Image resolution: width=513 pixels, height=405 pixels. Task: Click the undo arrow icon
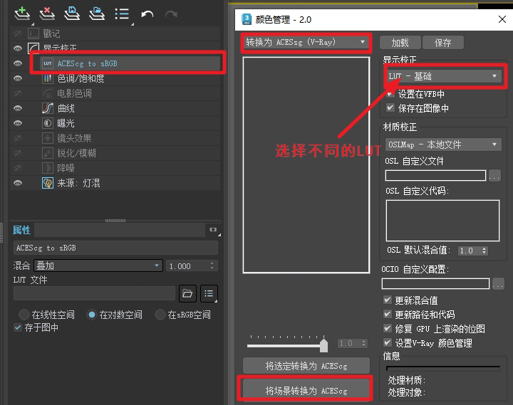tap(147, 14)
